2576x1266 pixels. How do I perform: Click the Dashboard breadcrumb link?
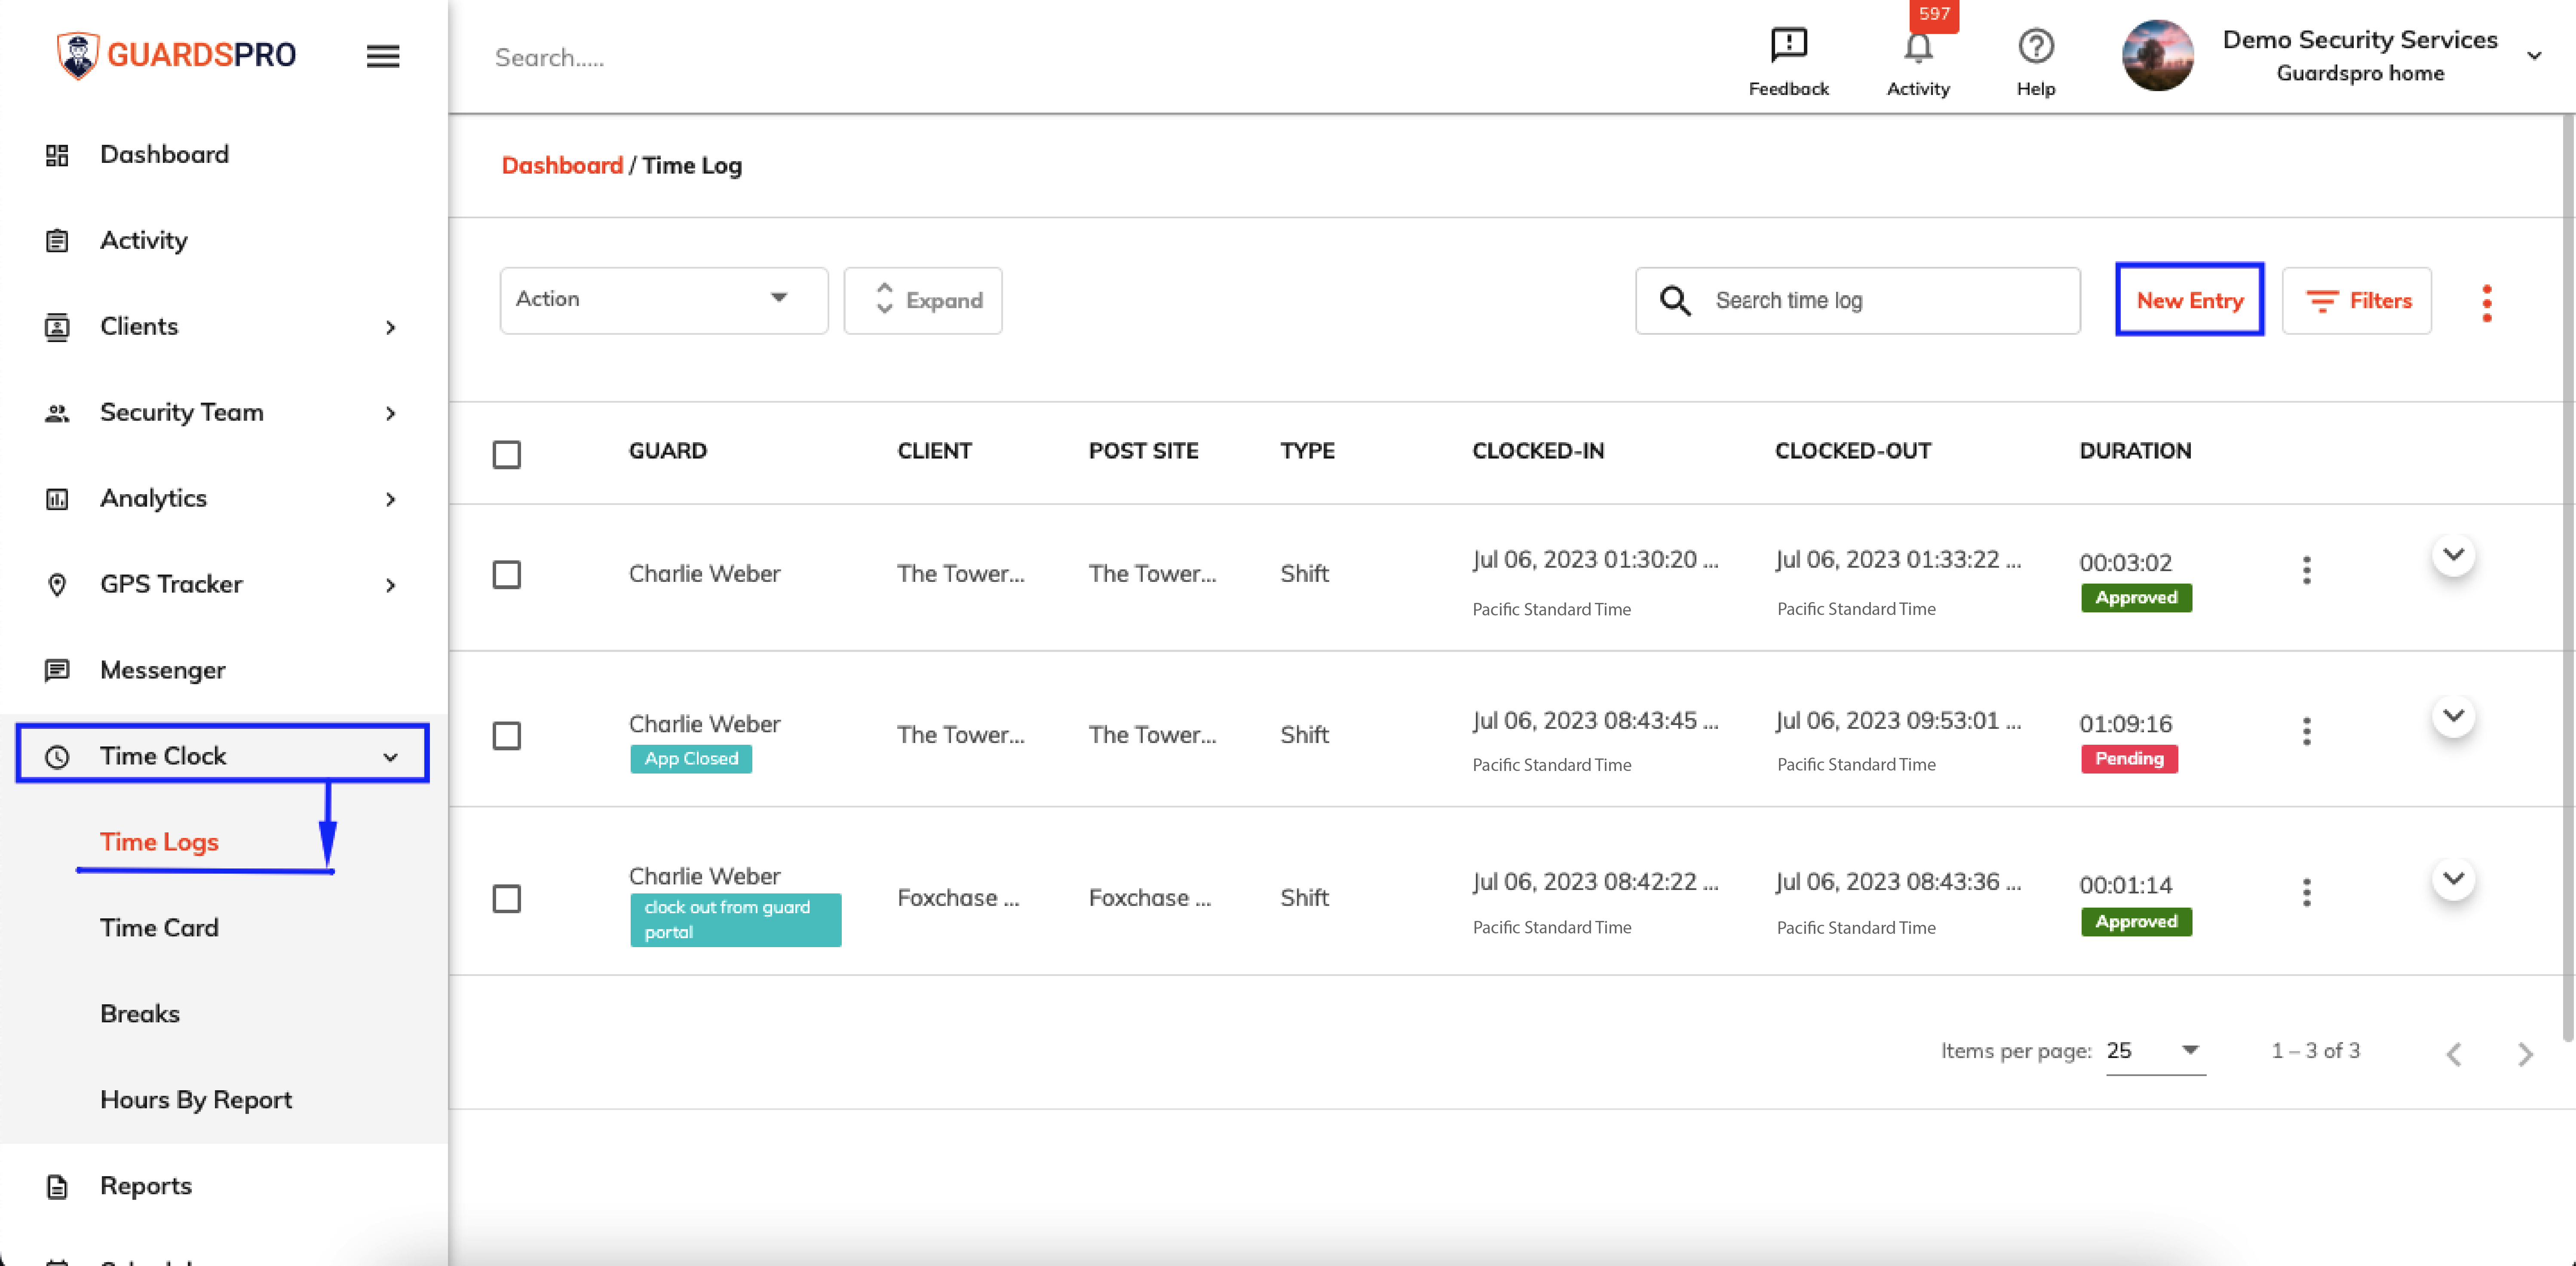tap(562, 166)
